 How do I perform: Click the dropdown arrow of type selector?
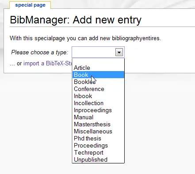tap(119, 52)
